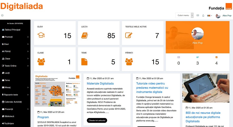Viewport: 233px width, 127px height.
Task: Click the graduation cap icon in Elevi card
Action: (x=41, y=35)
